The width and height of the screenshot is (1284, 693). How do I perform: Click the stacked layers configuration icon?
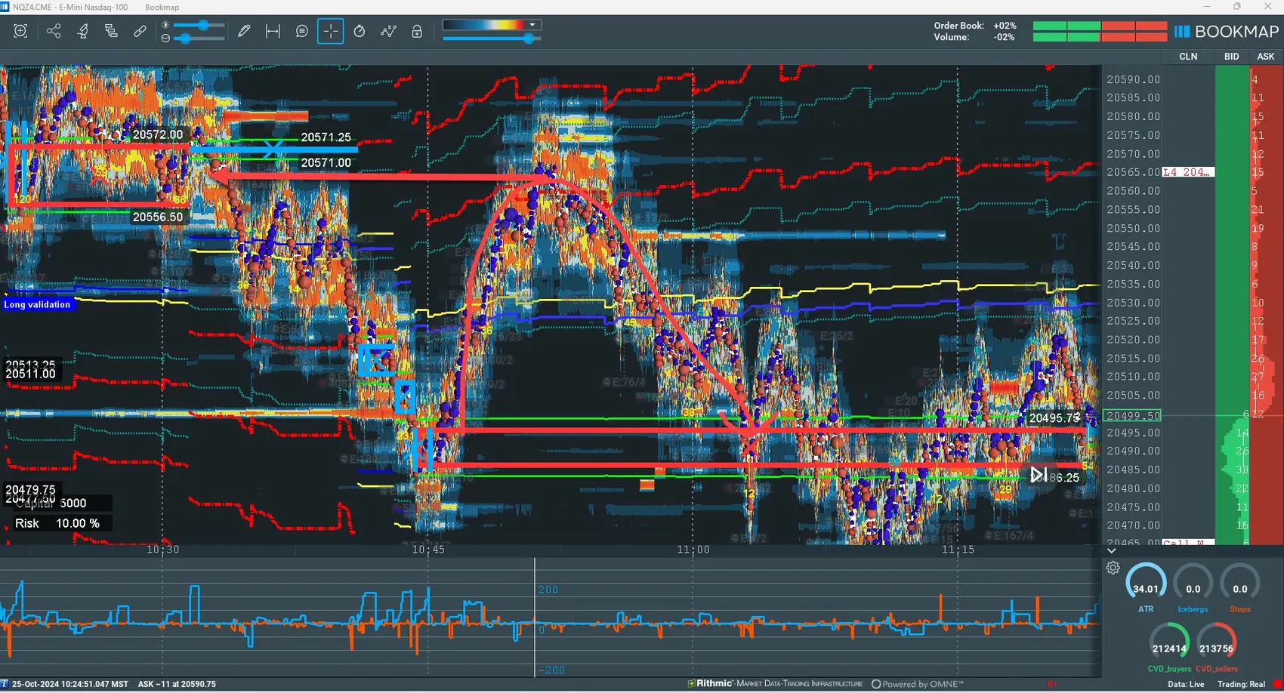point(111,31)
